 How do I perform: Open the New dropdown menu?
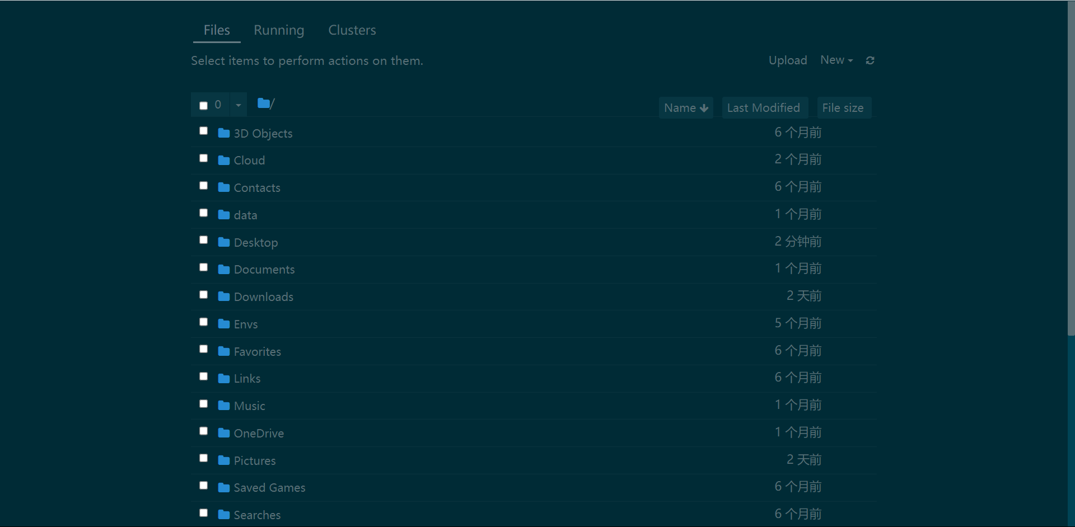(x=836, y=60)
